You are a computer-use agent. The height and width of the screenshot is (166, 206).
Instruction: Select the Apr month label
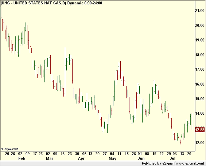[81, 158]
